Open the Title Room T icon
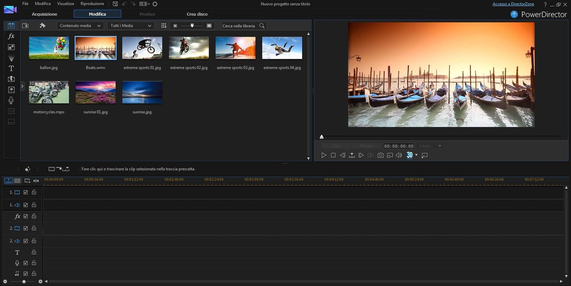This screenshot has width=571, height=286. (11, 68)
